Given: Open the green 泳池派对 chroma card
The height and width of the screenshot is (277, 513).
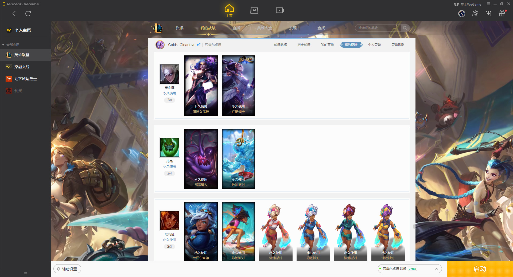Looking at the screenshot, I should (351, 231).
